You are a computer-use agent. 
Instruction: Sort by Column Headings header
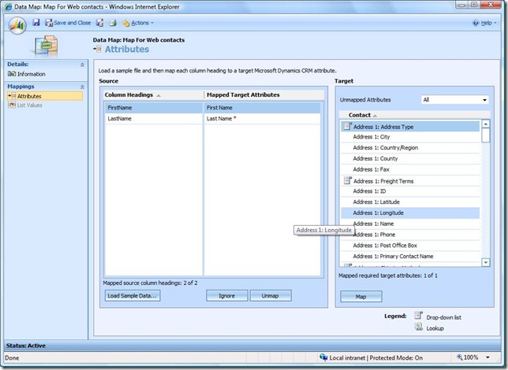pos(130,95)
